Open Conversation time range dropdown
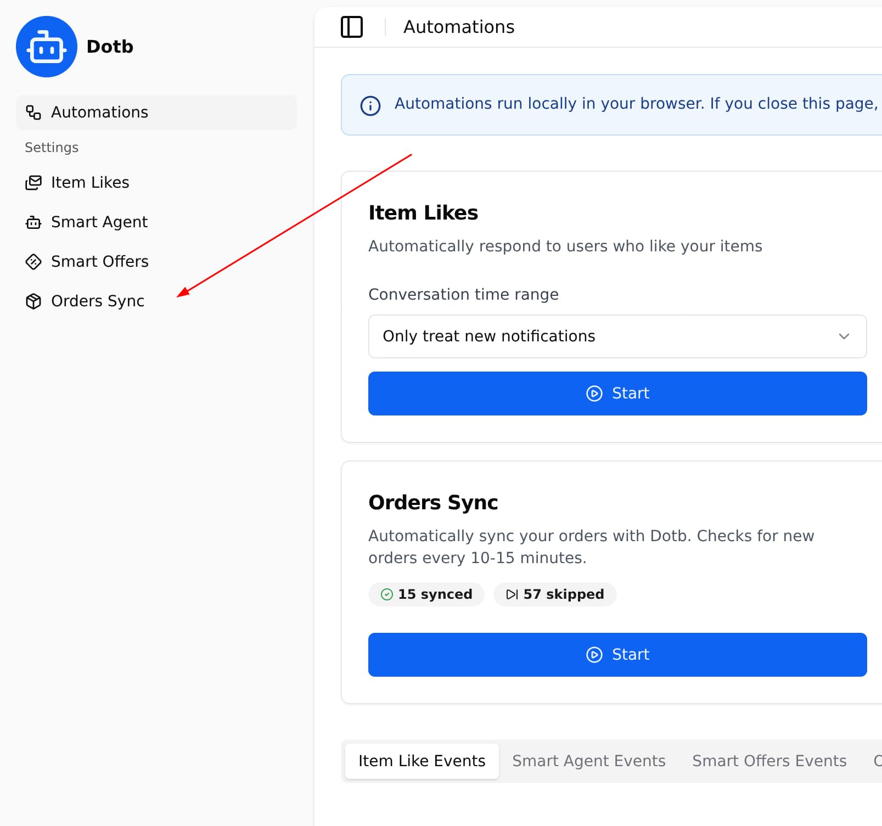 (x=617, y=336)
